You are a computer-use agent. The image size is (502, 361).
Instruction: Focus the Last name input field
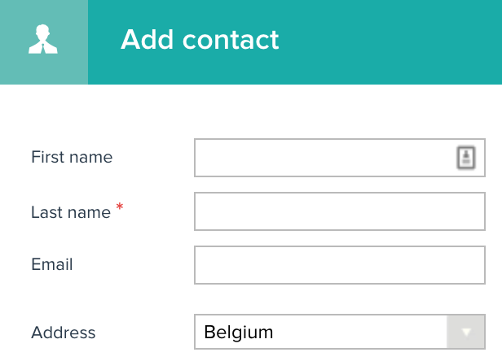(340, 211)
